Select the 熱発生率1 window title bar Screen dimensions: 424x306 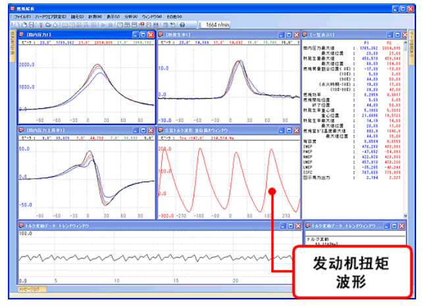[x=228, y=35]
